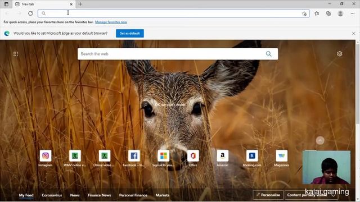This screenshot has height=202, width=360.
Task: Select the My Feed tab
Action: 26,195
